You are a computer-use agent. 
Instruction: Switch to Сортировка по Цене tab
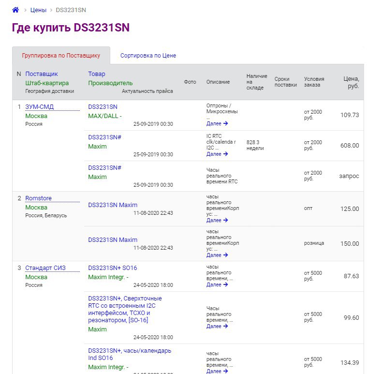click(148, 55)
